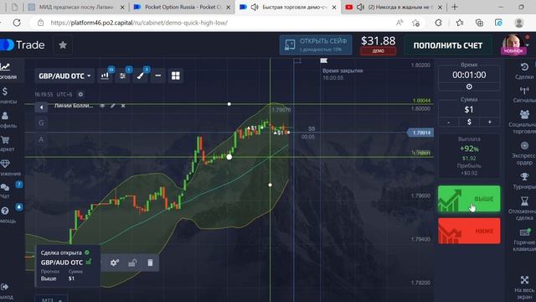Select the drawing tools brush icon

[140, 75]
